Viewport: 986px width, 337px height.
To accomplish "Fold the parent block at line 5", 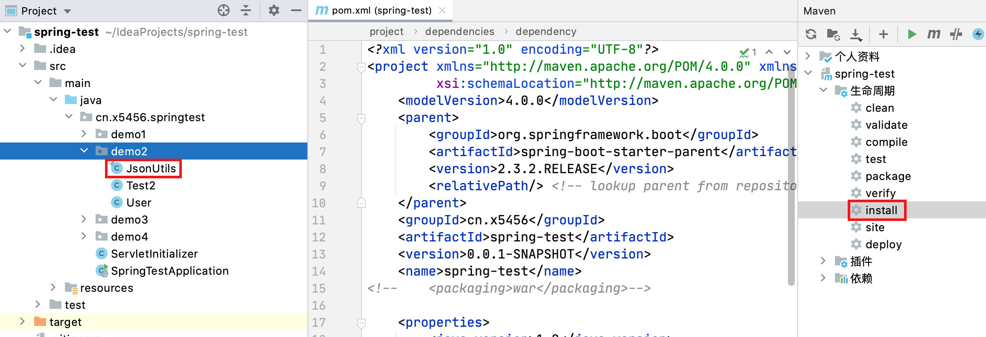I will click(361, 118).
